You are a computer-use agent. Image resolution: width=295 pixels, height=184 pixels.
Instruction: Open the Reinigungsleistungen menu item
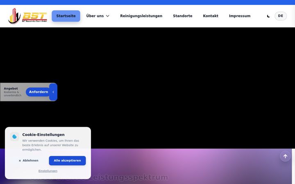pyautogui.click(x=141, y=16)
